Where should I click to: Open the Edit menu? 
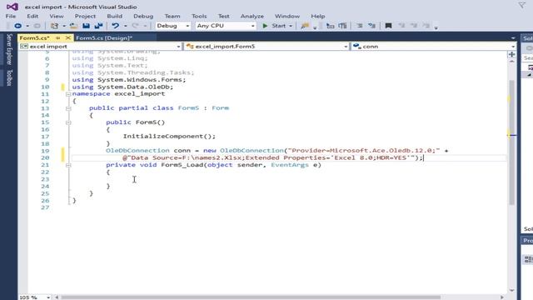click(x=32, y=16)
